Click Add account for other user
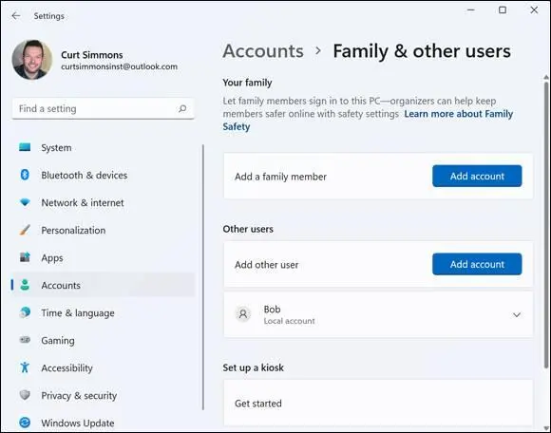Screen dimensions: 551x433 pos(477,264)
